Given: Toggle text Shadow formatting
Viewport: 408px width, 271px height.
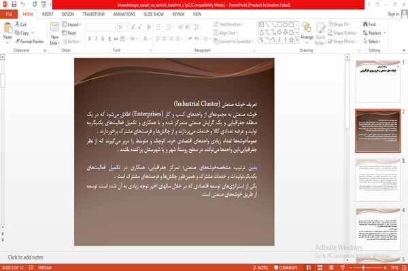Looking at the screenshot, I should 109,39.
